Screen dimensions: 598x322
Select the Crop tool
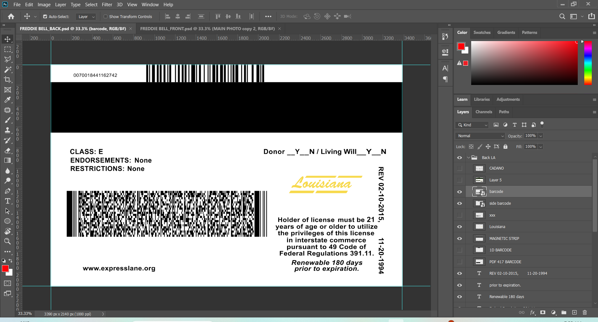7,80
